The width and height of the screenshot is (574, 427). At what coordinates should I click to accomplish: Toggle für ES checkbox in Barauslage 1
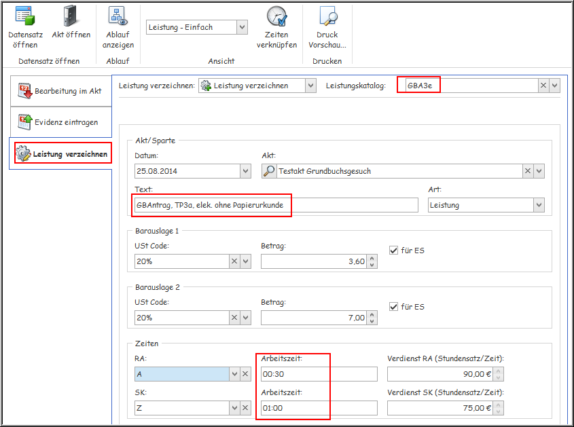393,250
